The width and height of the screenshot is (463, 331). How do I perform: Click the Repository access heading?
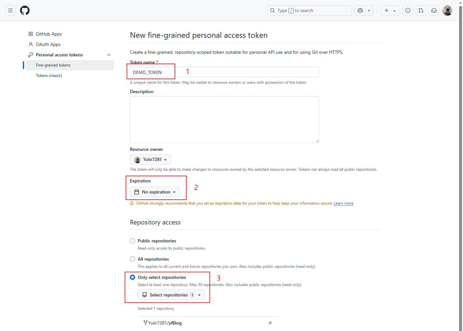pos(155,222)
